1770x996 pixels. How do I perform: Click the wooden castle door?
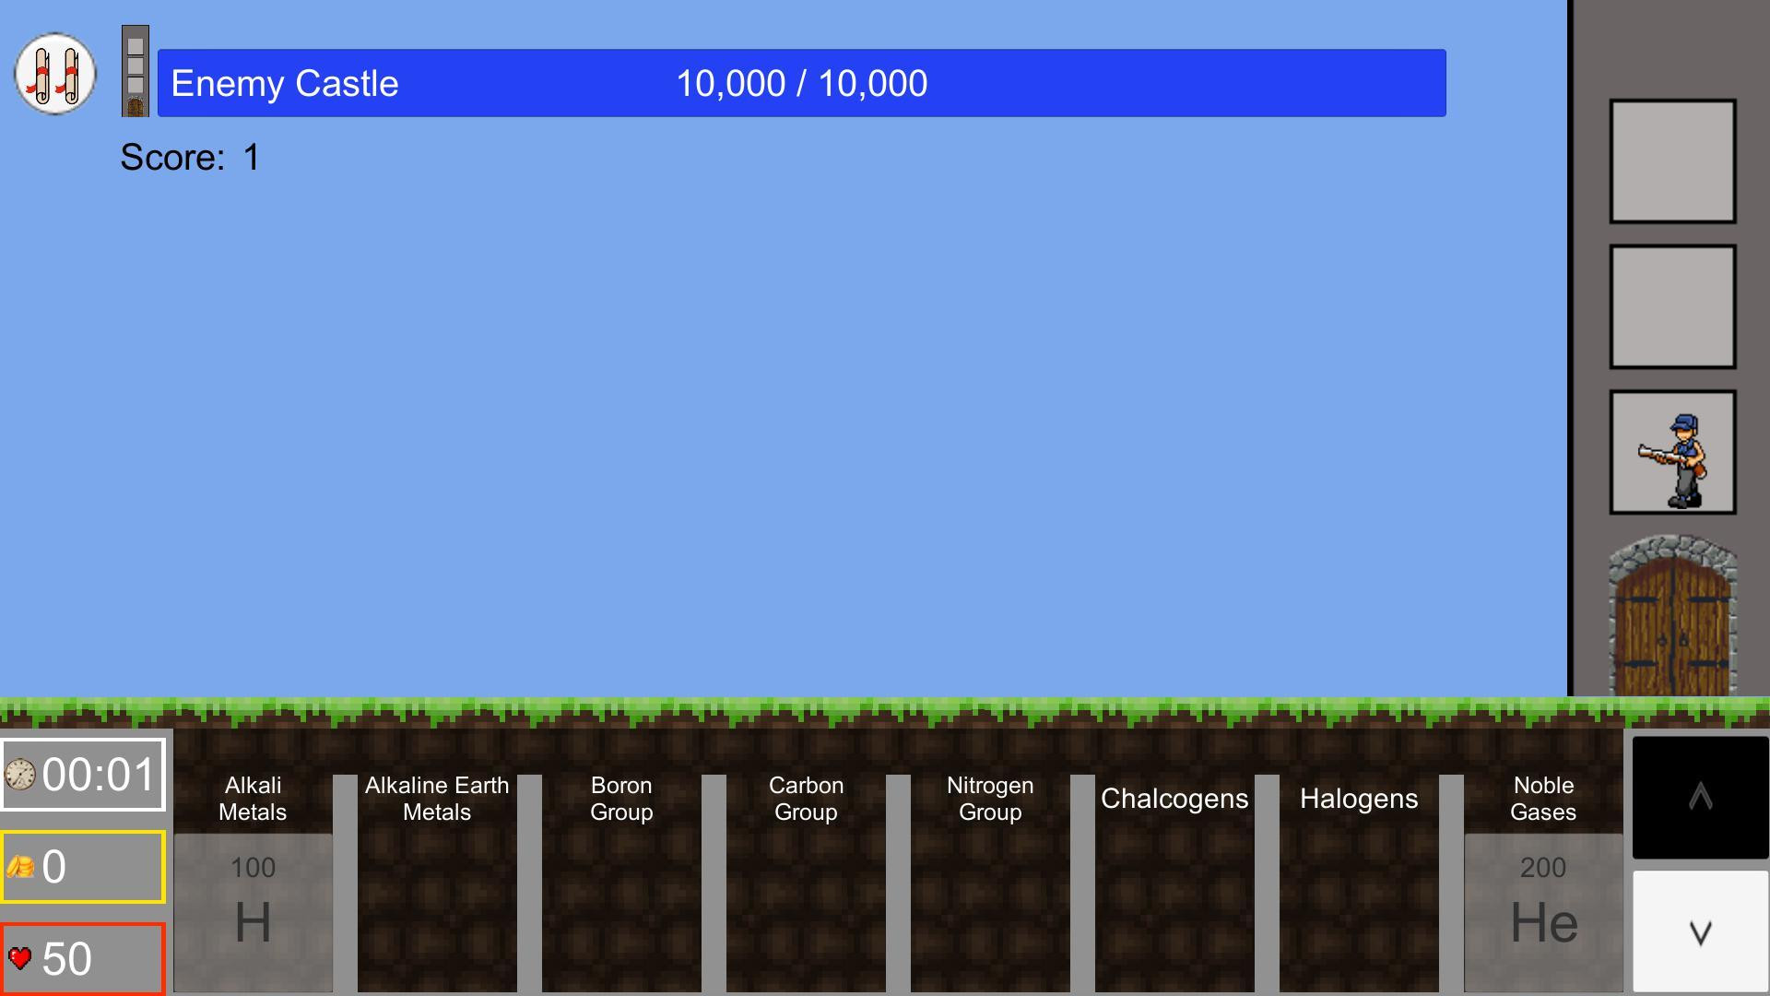(1672, 617)
